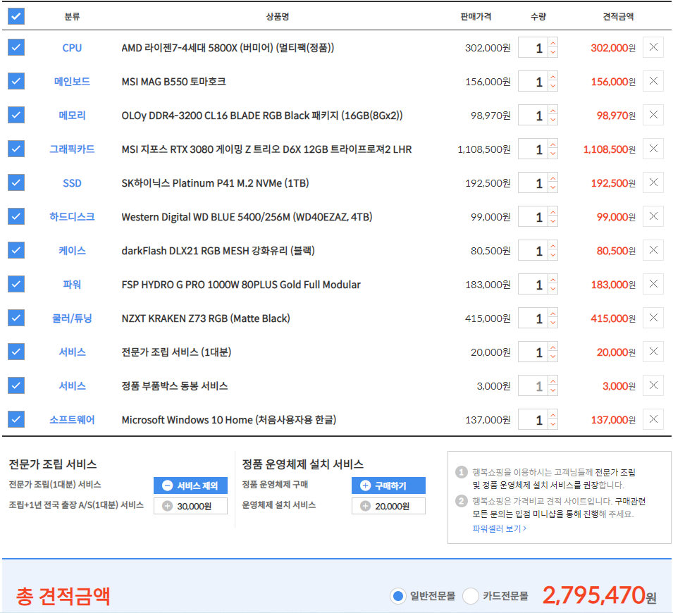Viewport: 673px width, 613px height.
Task: Decrease quantity of the RTX 3080 그래픽카드
Action: (x=552, y=154)
